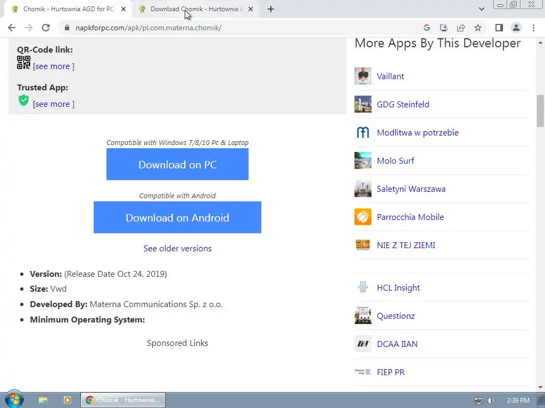
Task: Open See older versions link
Action: (177, 249)
